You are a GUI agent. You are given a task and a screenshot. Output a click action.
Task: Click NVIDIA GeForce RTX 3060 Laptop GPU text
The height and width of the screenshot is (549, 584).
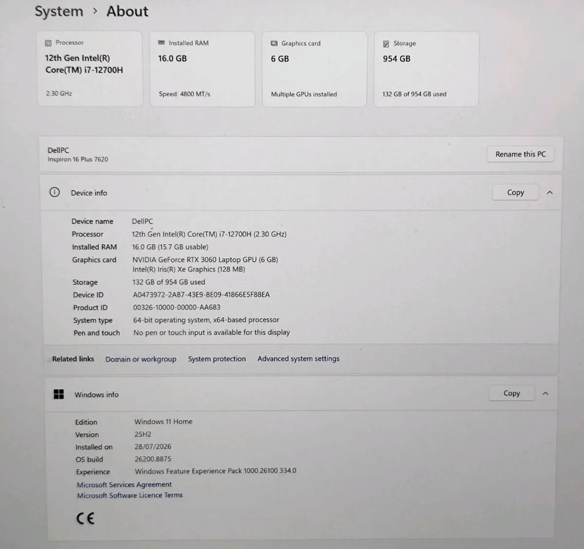205,259
